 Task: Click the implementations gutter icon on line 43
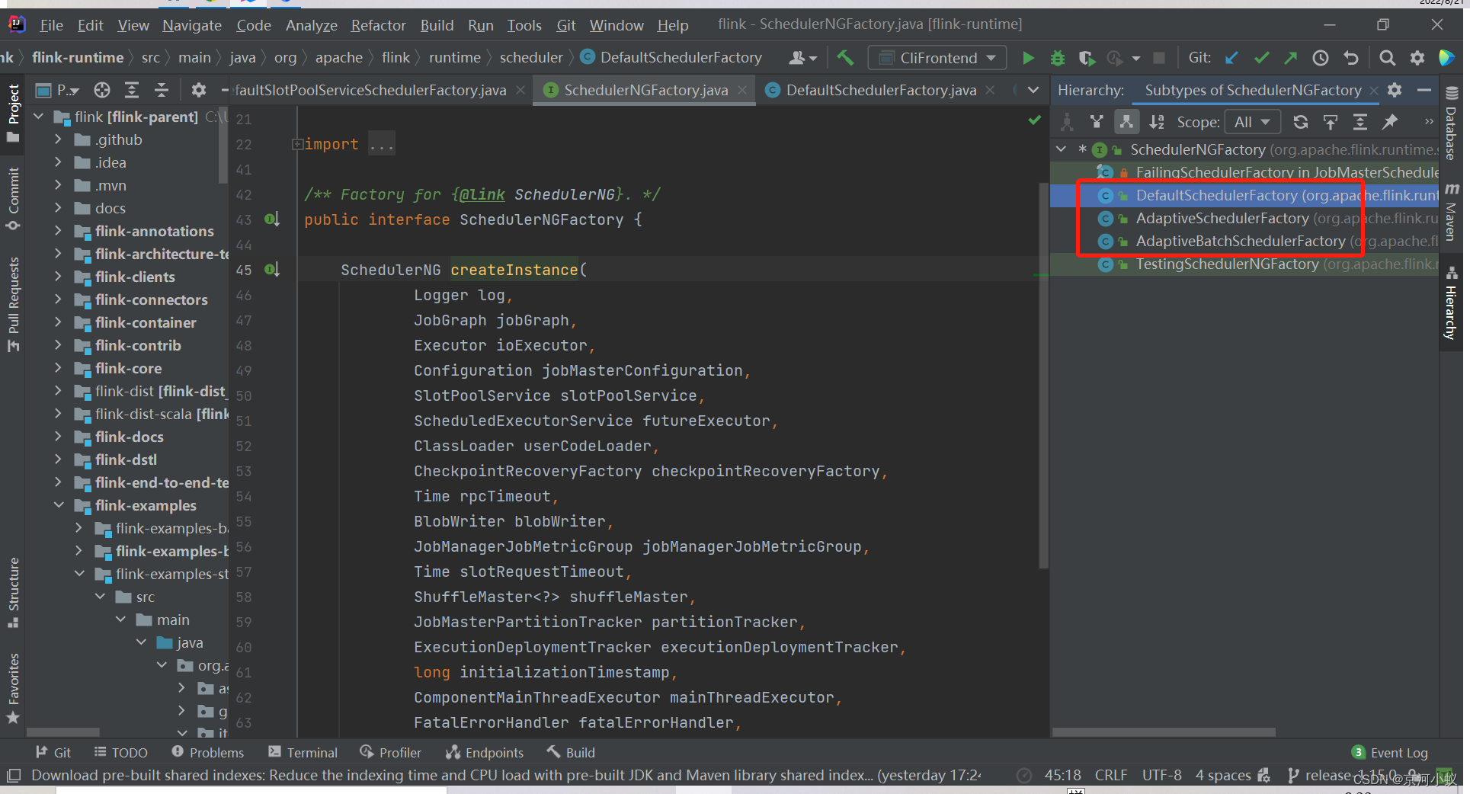click(272, 219)
